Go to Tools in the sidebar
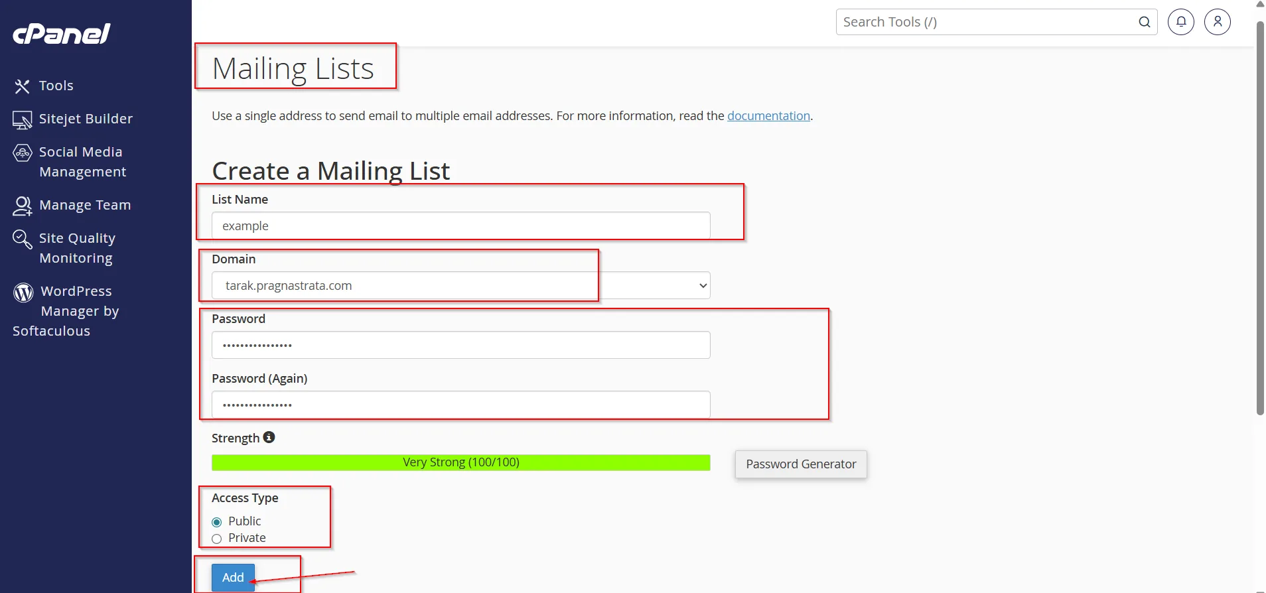Viewport: 1266px width, 593px height. pos(56,86)
